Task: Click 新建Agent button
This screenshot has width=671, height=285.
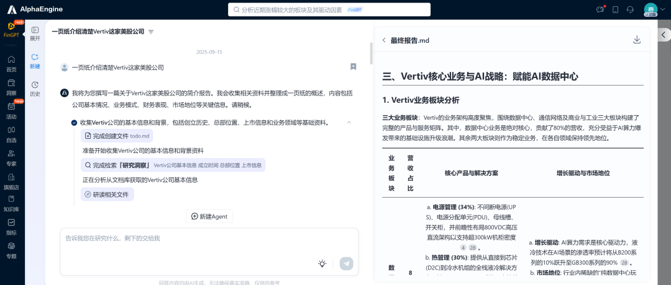Action: click(209, 216)
